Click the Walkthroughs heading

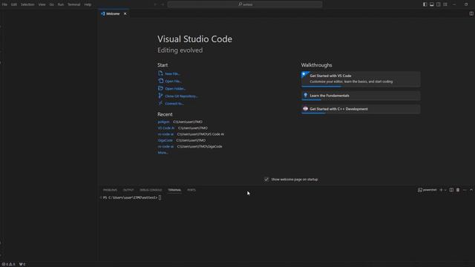316,65
